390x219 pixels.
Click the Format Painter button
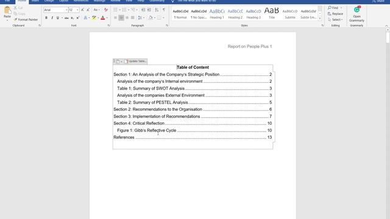click(x=26, y=19)
